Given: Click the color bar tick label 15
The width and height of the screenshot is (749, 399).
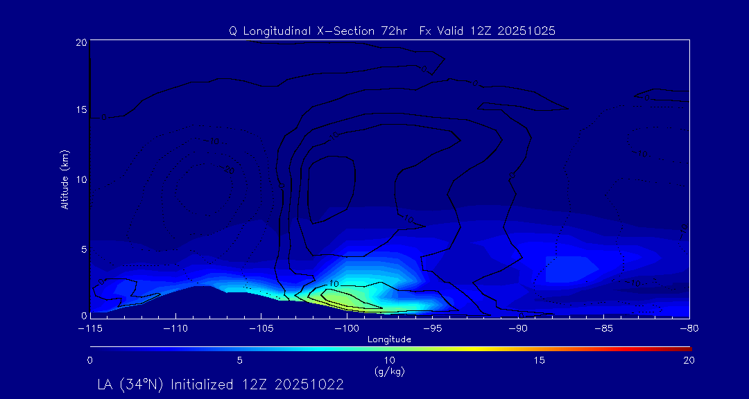Looking at the screenshot, I should 540,362.
